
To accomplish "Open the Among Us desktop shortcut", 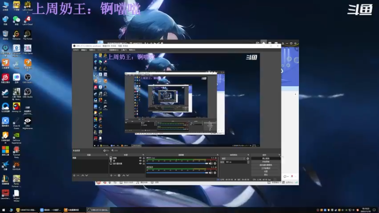I will tap(17, 107).
